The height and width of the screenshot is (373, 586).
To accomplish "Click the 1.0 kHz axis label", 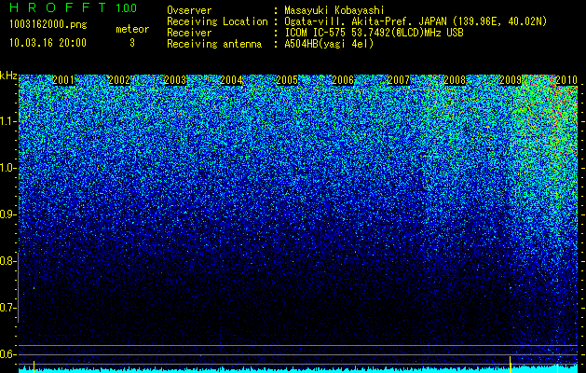I will coord(8,168).
